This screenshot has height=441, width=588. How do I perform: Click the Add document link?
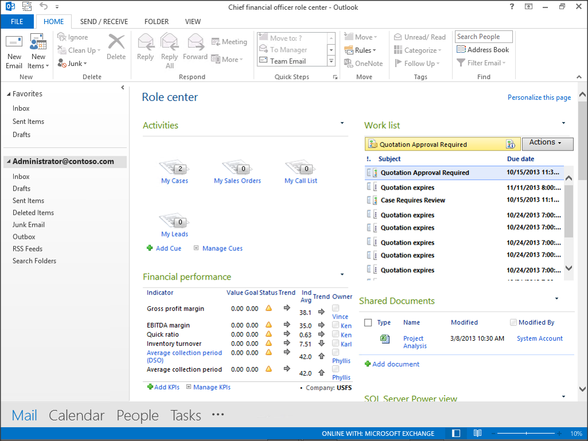coord(395,364)
